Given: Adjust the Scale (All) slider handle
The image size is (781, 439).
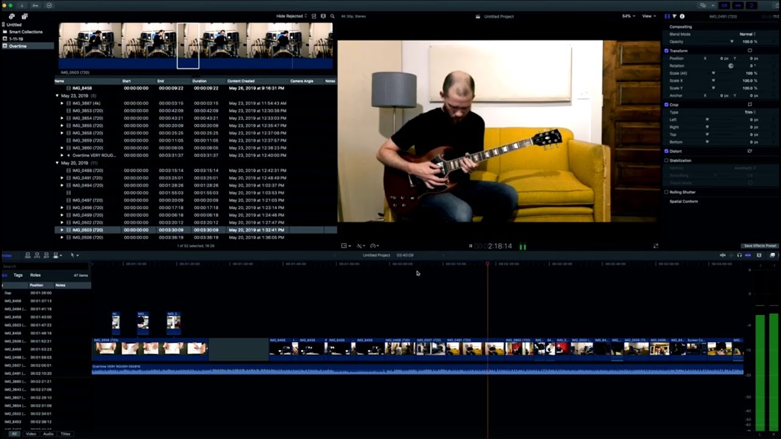Looking at the screenshot, I should (713, 73).
